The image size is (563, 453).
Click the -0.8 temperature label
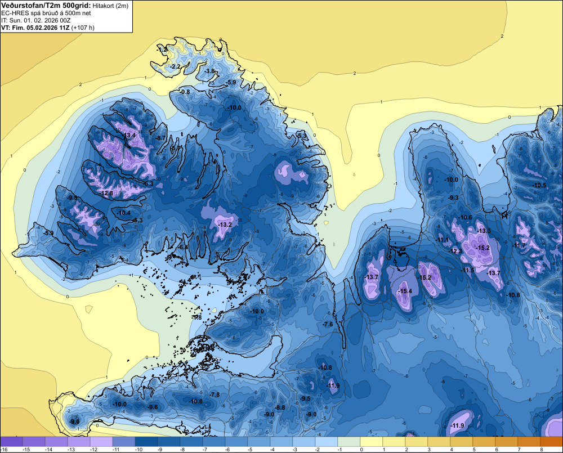coord(184,92)
